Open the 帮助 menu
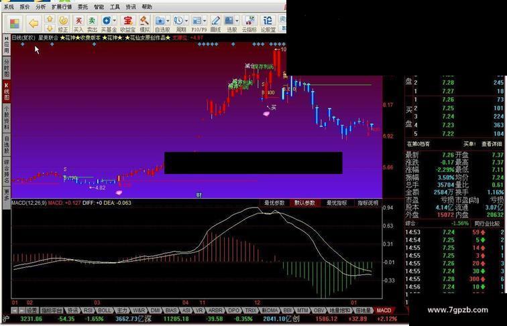 click(x=147, y=7)
